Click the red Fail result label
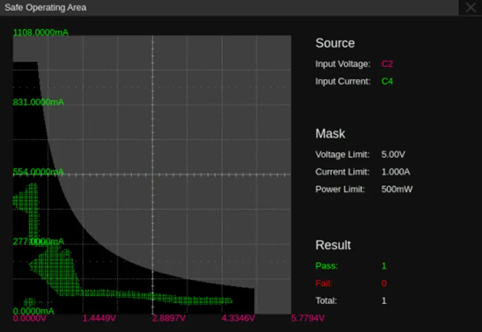482x332 pixels. pos(324,283)
